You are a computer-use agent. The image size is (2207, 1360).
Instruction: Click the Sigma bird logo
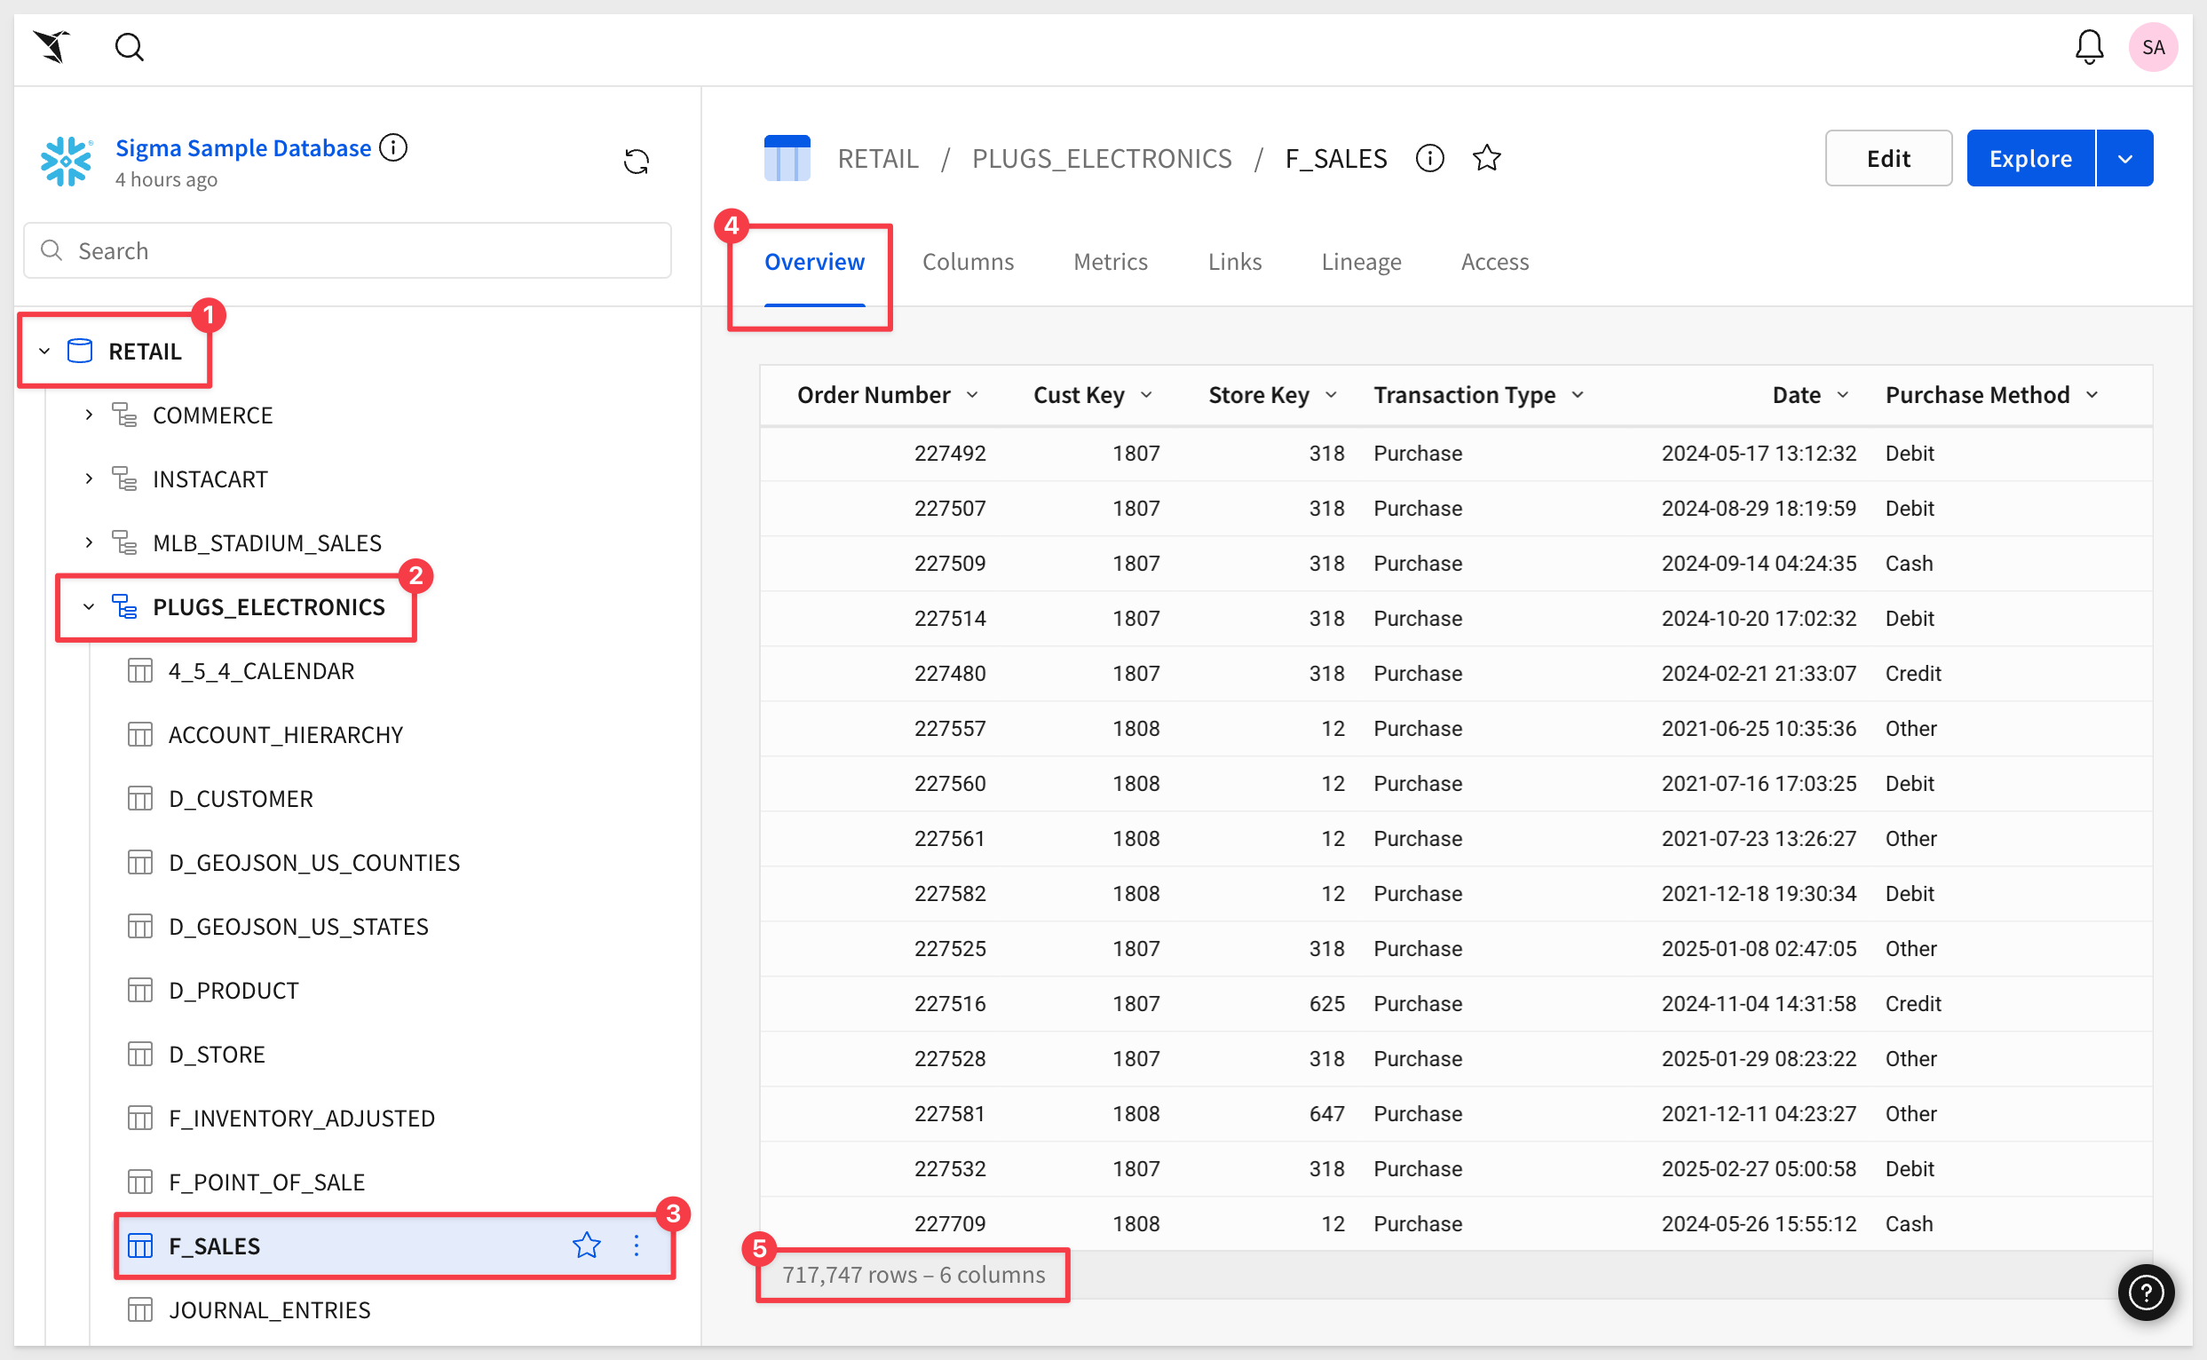click(52, 47)
